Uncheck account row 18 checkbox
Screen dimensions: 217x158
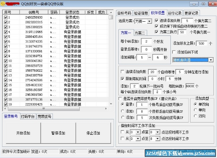(x=6, y=100)
